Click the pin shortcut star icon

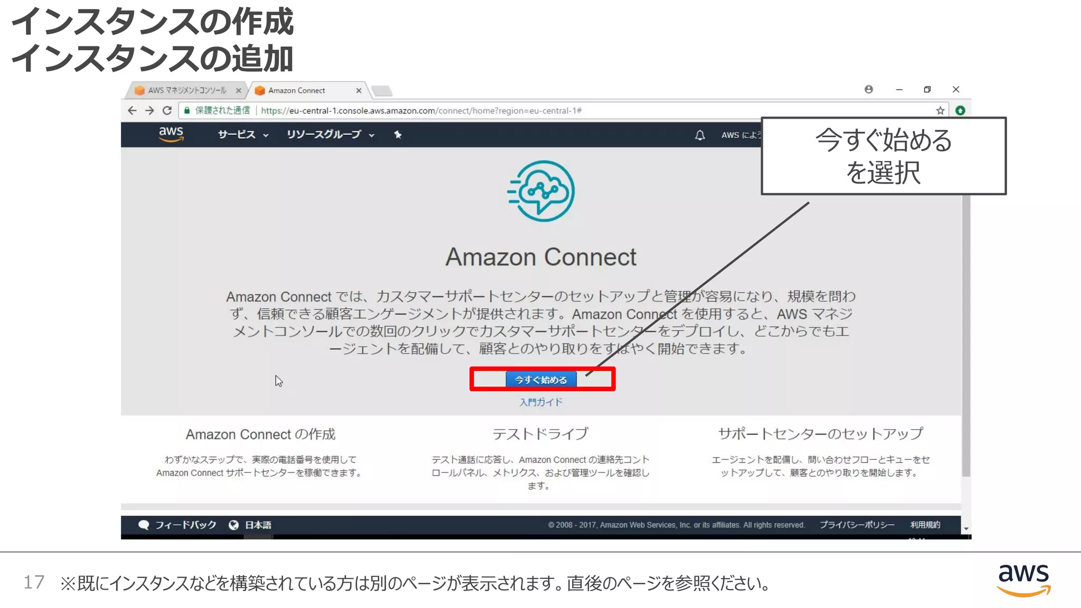click(398, 135)
